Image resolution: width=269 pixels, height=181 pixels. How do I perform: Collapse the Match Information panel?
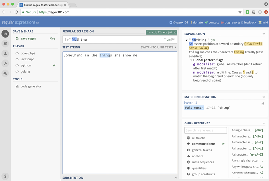coord(264,97)
